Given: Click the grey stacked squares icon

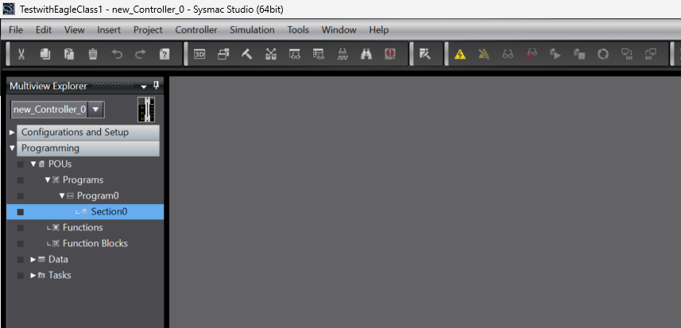Looking at the screenshot, I should point(579,54).
